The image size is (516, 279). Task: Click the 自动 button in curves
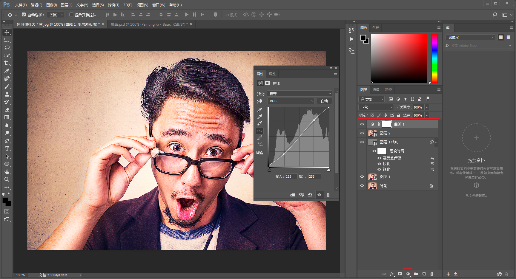(x=324, y=101)
